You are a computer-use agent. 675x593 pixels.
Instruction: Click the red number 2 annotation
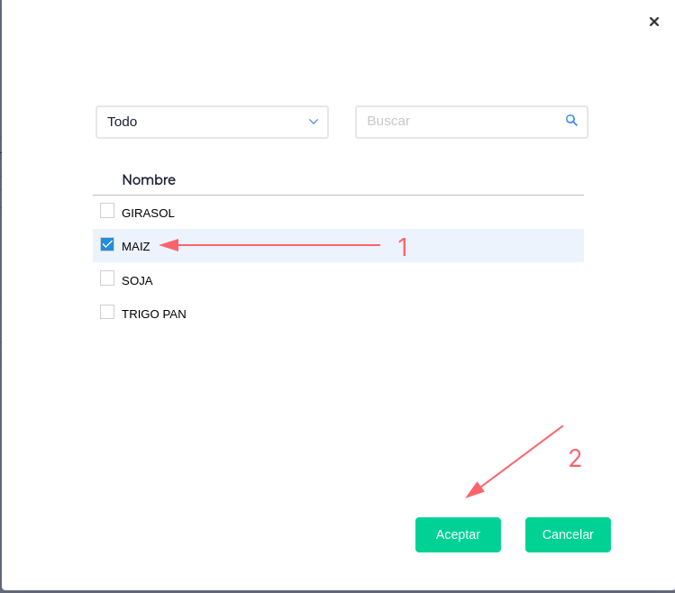pyautogui.click(x=575, y=459)
